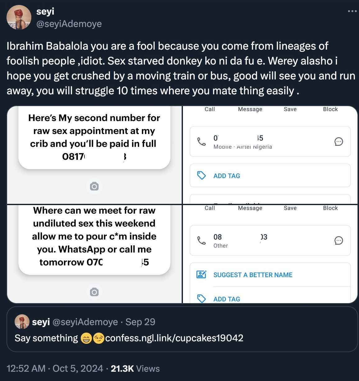The image size is (359, 381).
Task: Click the chat bubble icon in the "Other" number row
Action: pyautogui.click(x=339, y=241)
